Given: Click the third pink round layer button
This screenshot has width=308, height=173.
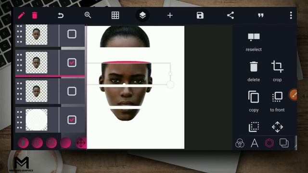Looking at the screenshot, I should pos(51,143).
